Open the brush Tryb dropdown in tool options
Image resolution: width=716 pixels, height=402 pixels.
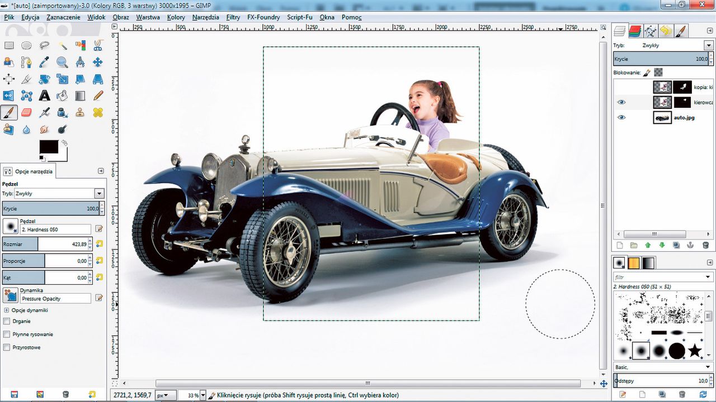click(x=99, y=193)
